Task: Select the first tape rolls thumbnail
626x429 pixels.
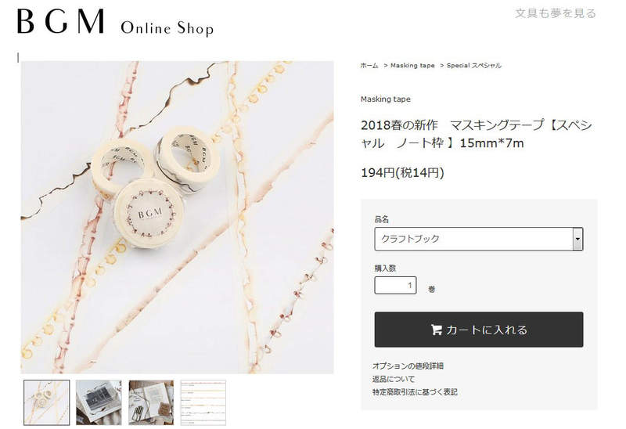Action: click(46, 402)
